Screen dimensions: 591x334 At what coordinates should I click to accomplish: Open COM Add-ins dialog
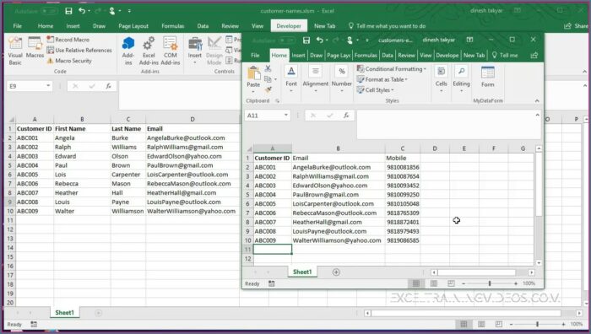(171, 51)
